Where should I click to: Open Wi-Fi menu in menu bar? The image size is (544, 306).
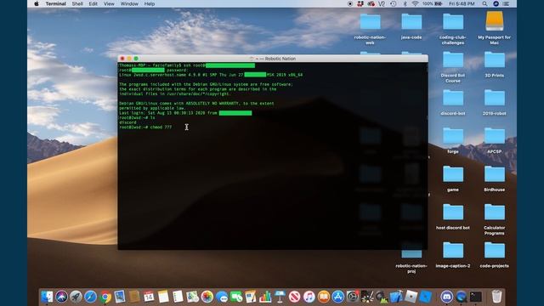[415, 3]
